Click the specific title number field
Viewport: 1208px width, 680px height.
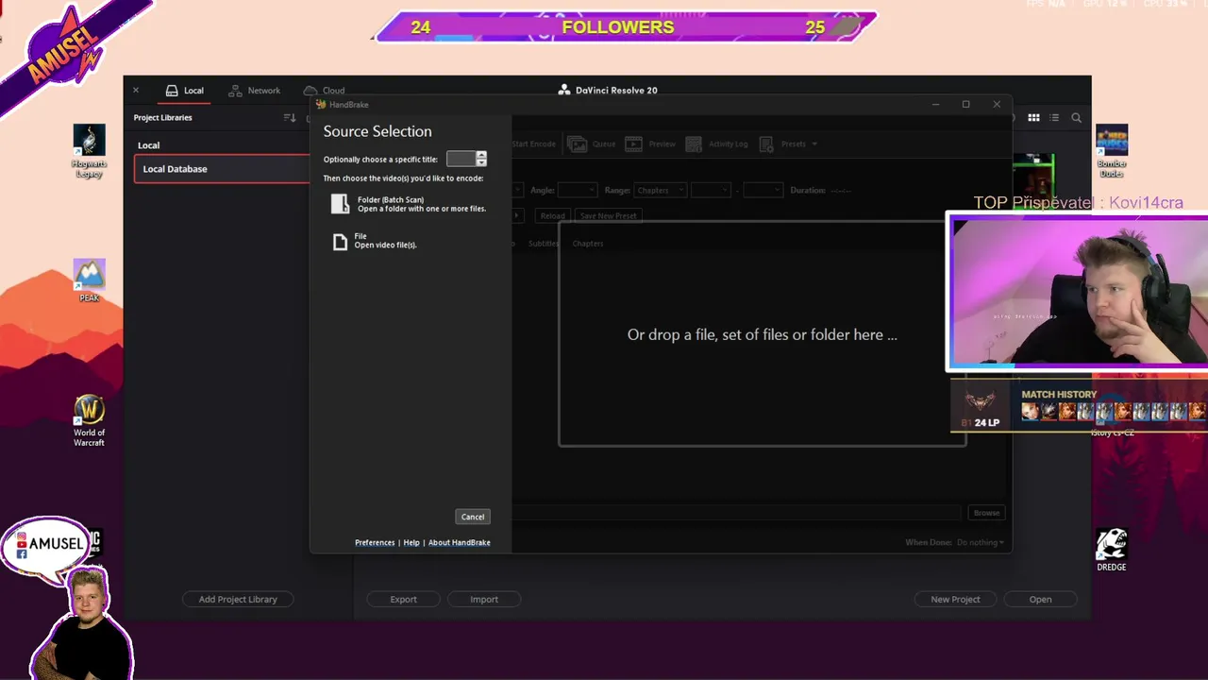coord(461,159)
